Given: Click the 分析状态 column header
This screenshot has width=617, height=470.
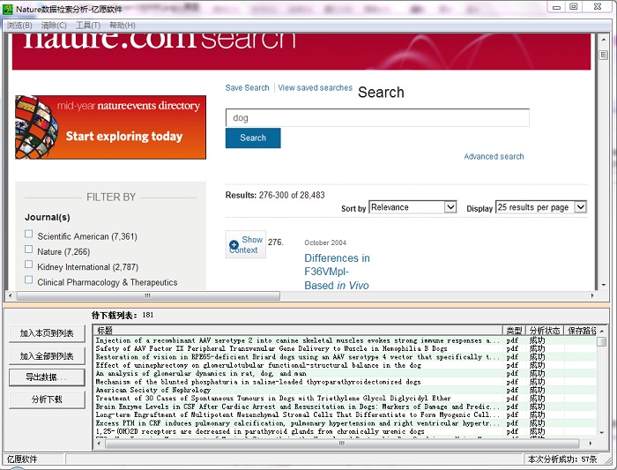Looking at the screenshot, I should click(545, 331).
